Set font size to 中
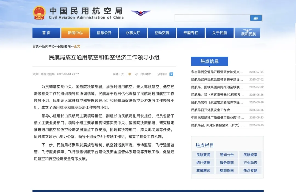 coord(129,74)
